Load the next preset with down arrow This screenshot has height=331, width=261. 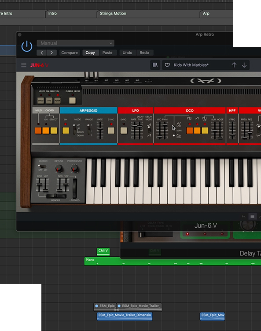pyautogui.click(x=244, y=65)
